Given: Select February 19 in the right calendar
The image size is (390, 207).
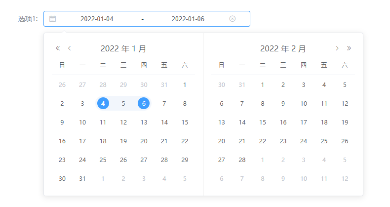Looking at the screenshot, I should click(345, 122).
